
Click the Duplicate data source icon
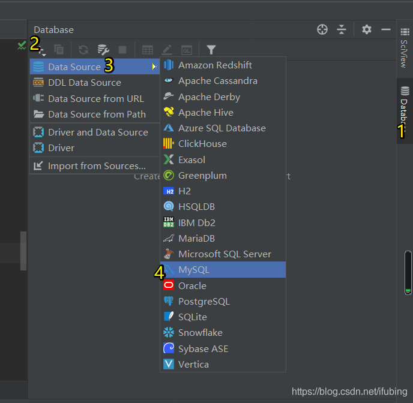tap(59, 49)
